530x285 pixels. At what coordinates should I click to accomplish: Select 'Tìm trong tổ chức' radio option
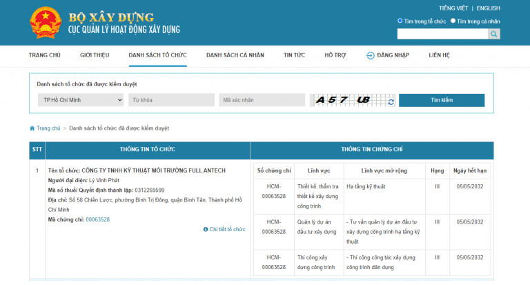point(400,21)
